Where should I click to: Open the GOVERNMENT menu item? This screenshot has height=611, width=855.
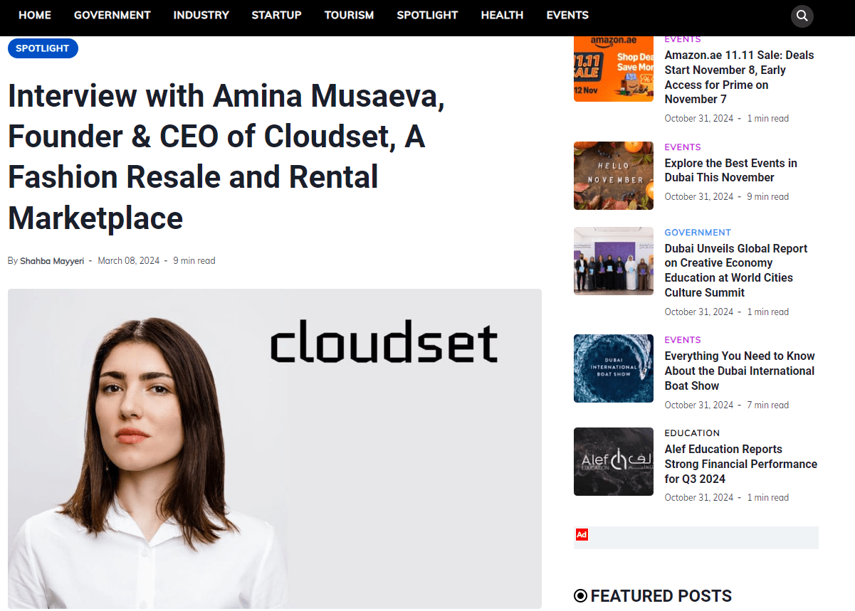(x=112, y=15)
